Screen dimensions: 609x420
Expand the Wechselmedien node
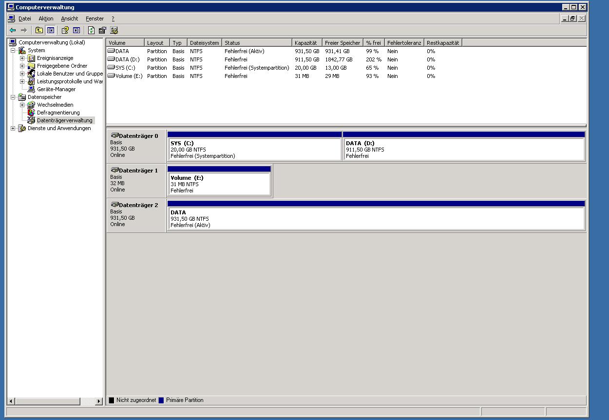22,105
